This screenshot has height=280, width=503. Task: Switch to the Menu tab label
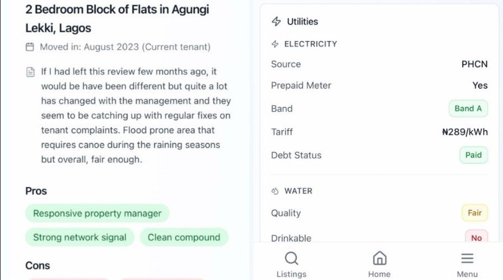(x=467, y=274)
